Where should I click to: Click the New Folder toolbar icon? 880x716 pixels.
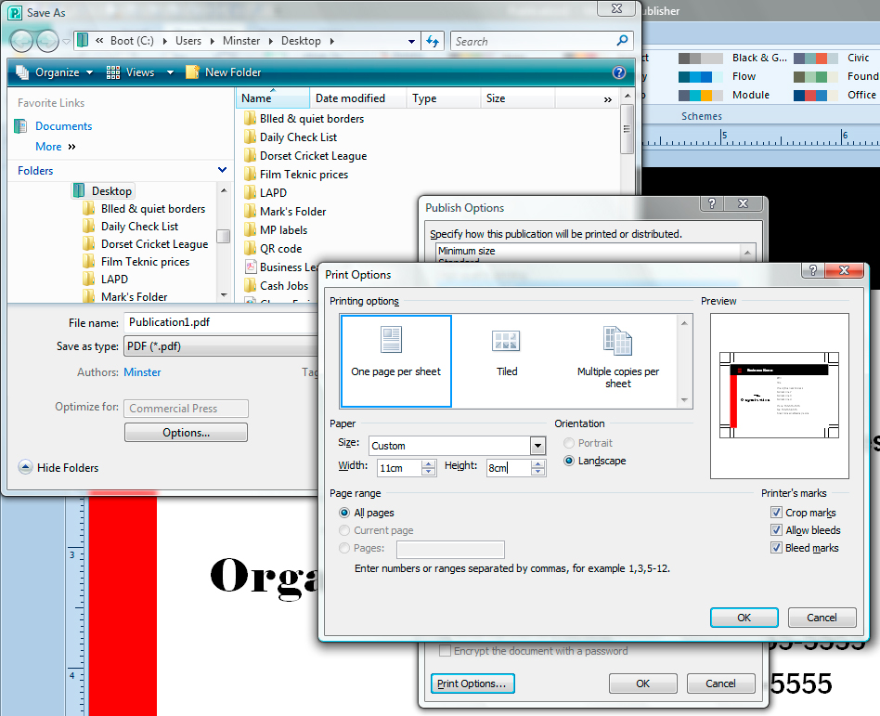(193, 72)
